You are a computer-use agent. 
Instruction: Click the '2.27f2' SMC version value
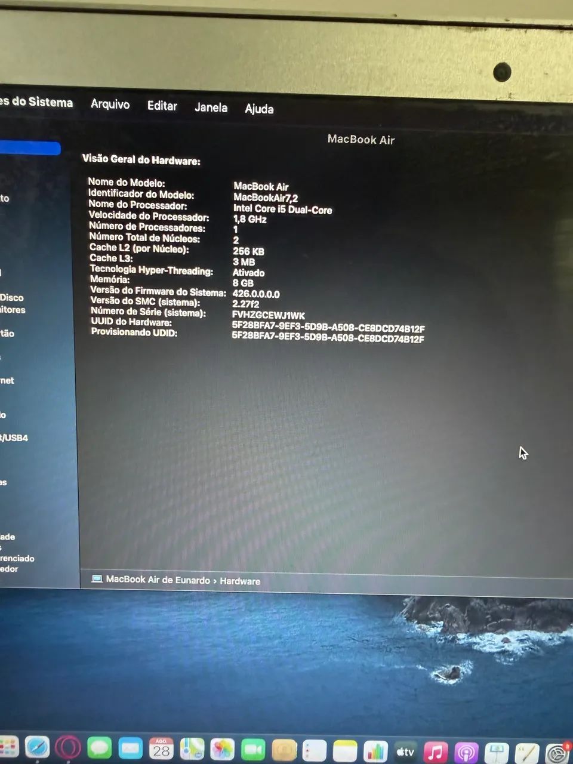[245, 304]
